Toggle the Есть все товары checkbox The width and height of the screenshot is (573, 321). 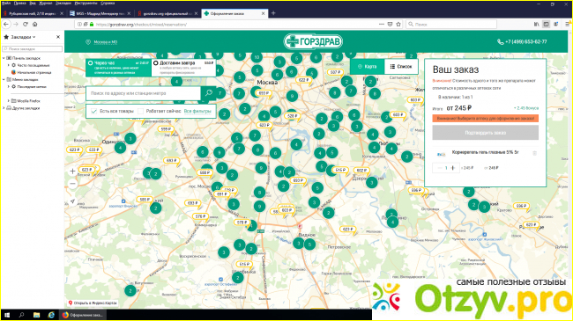pos(94,111)
